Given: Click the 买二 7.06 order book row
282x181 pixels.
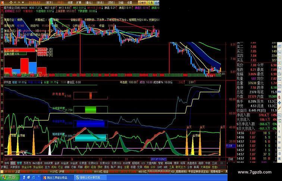Looking at the screenshot, I should (x=257, y=47).
